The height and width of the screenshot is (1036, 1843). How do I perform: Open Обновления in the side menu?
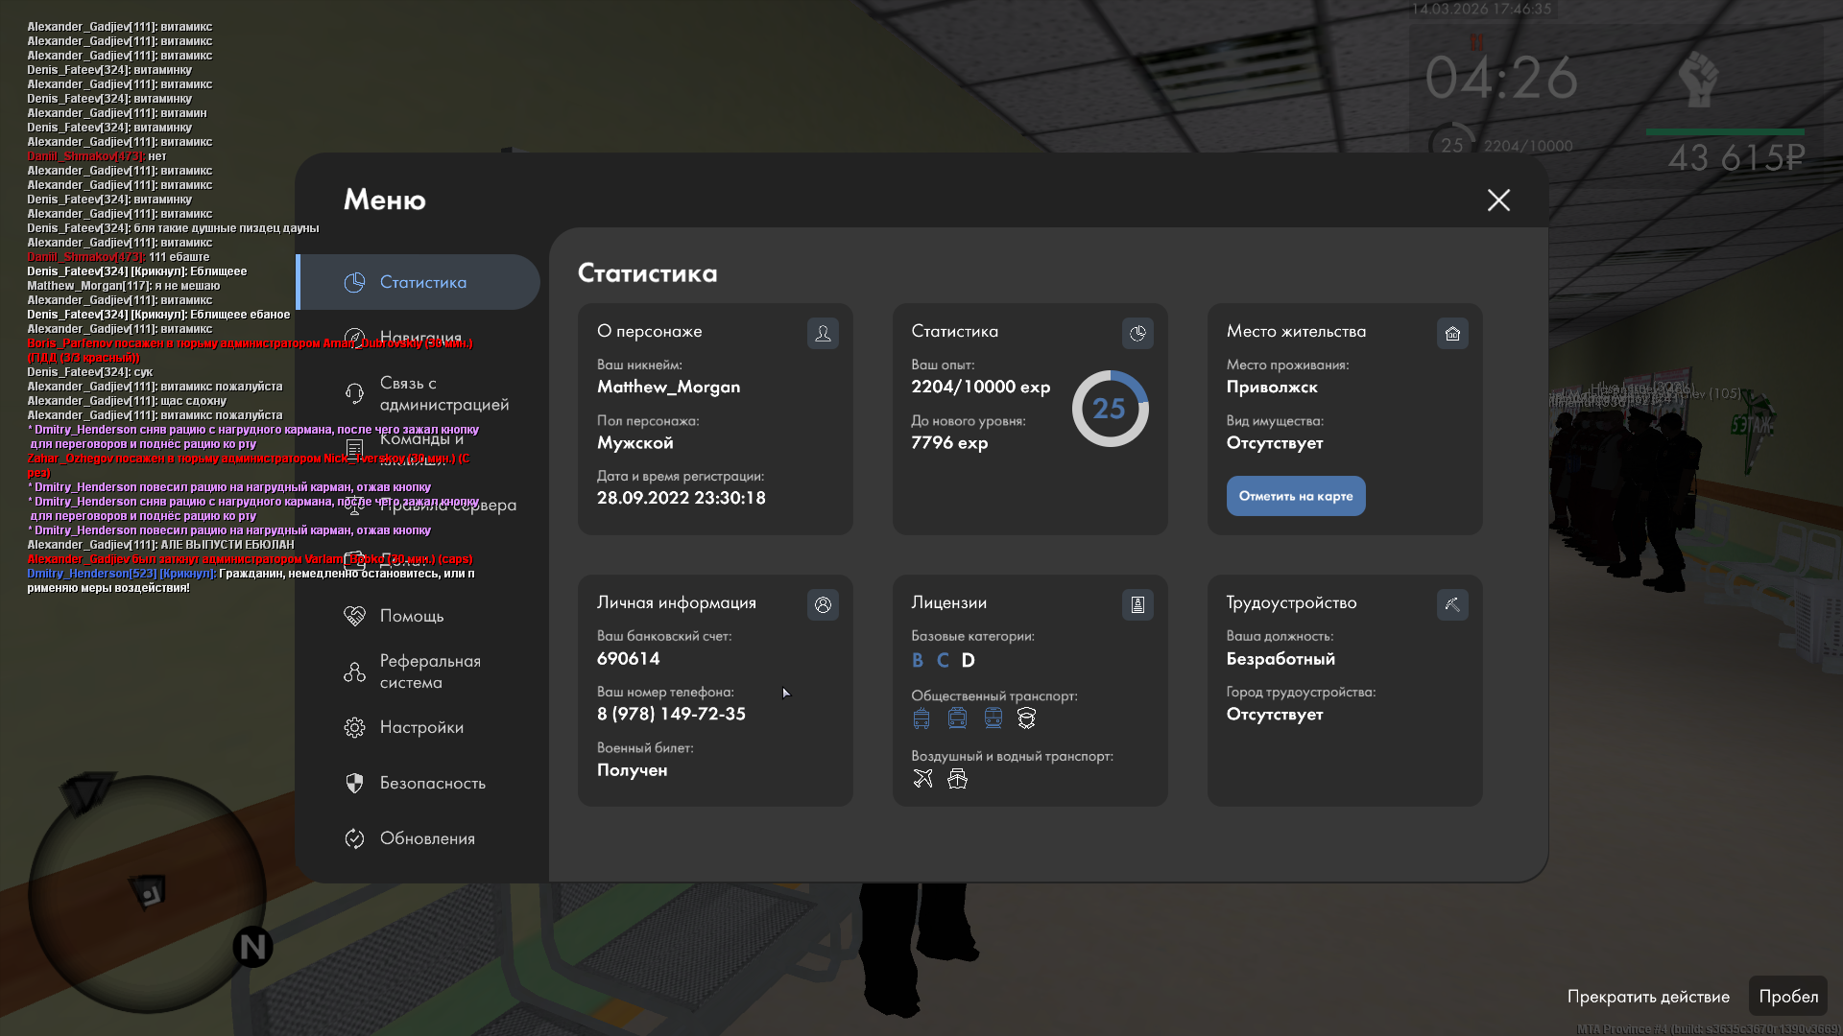[x=426, y=838]
